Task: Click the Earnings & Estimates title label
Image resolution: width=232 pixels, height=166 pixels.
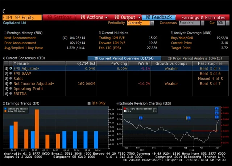Action: point(203,18)
